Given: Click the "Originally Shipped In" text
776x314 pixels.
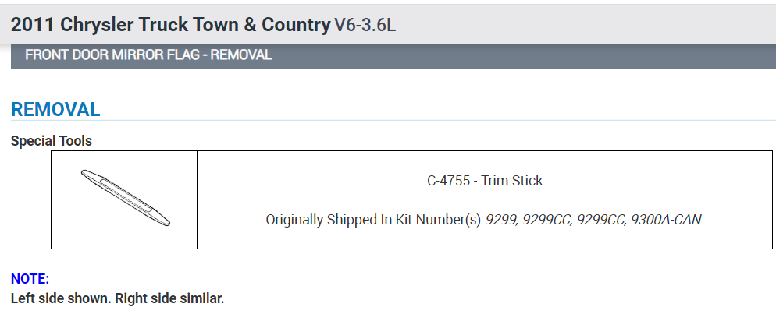Looking at the screenshot, I should point(325,220).
